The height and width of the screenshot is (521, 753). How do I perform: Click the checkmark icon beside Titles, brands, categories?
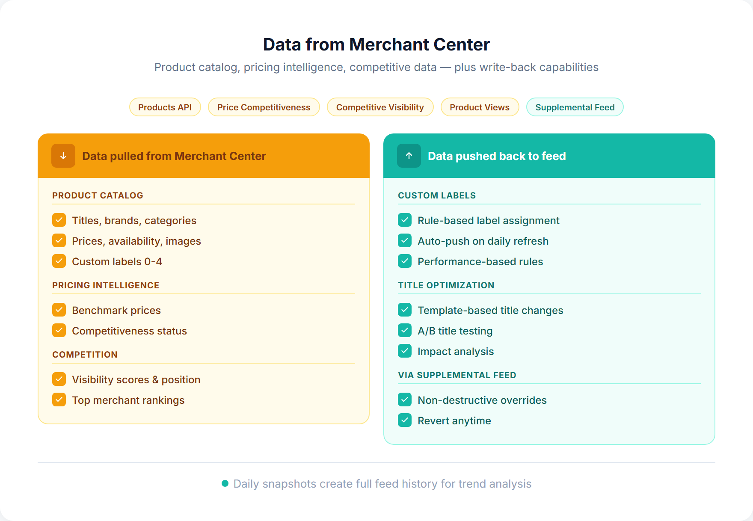(59, 220)
